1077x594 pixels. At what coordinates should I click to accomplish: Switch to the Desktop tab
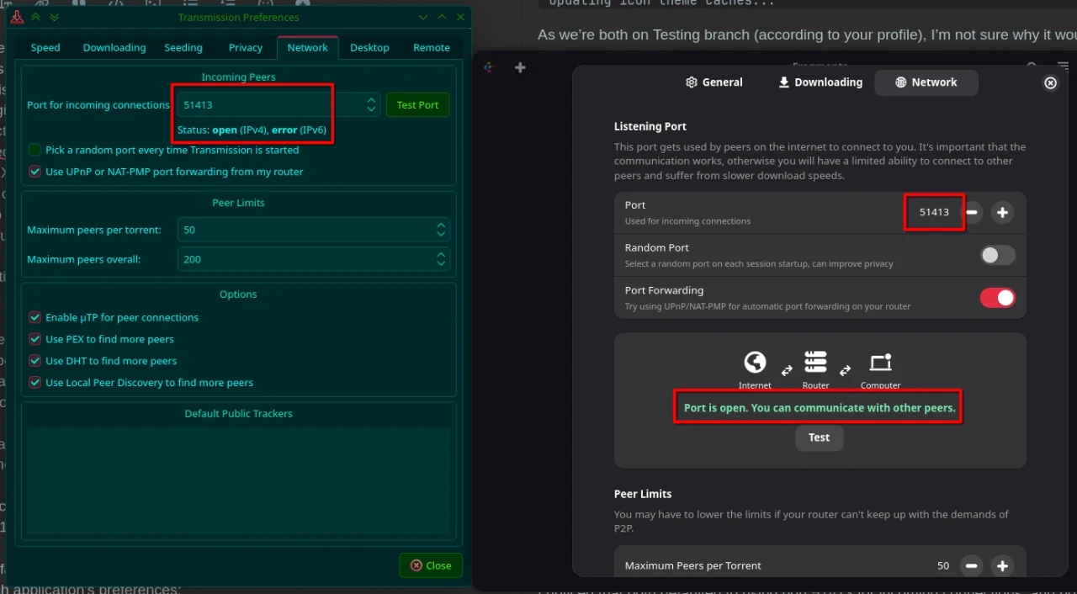[x=369, y=48]
